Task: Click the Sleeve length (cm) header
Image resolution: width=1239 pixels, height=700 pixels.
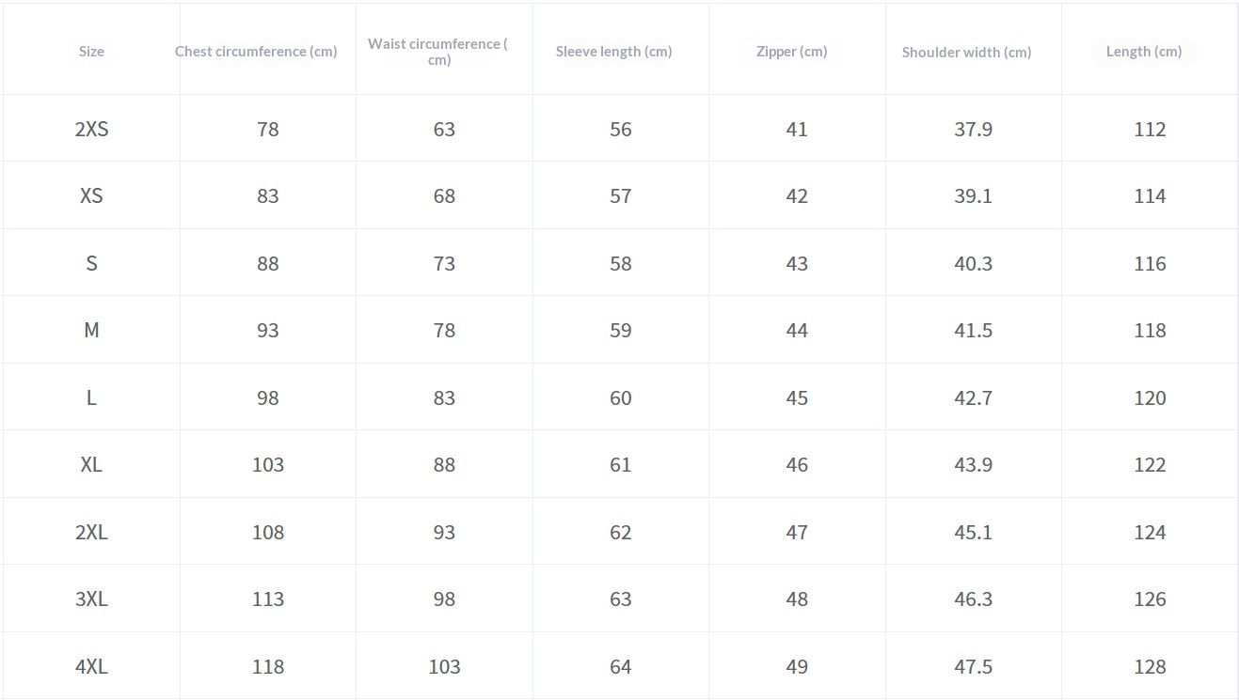Action: pyautogui.click(x=613, y=52)
